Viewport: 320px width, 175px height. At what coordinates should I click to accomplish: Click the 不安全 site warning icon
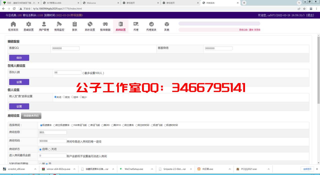(21, 9)
